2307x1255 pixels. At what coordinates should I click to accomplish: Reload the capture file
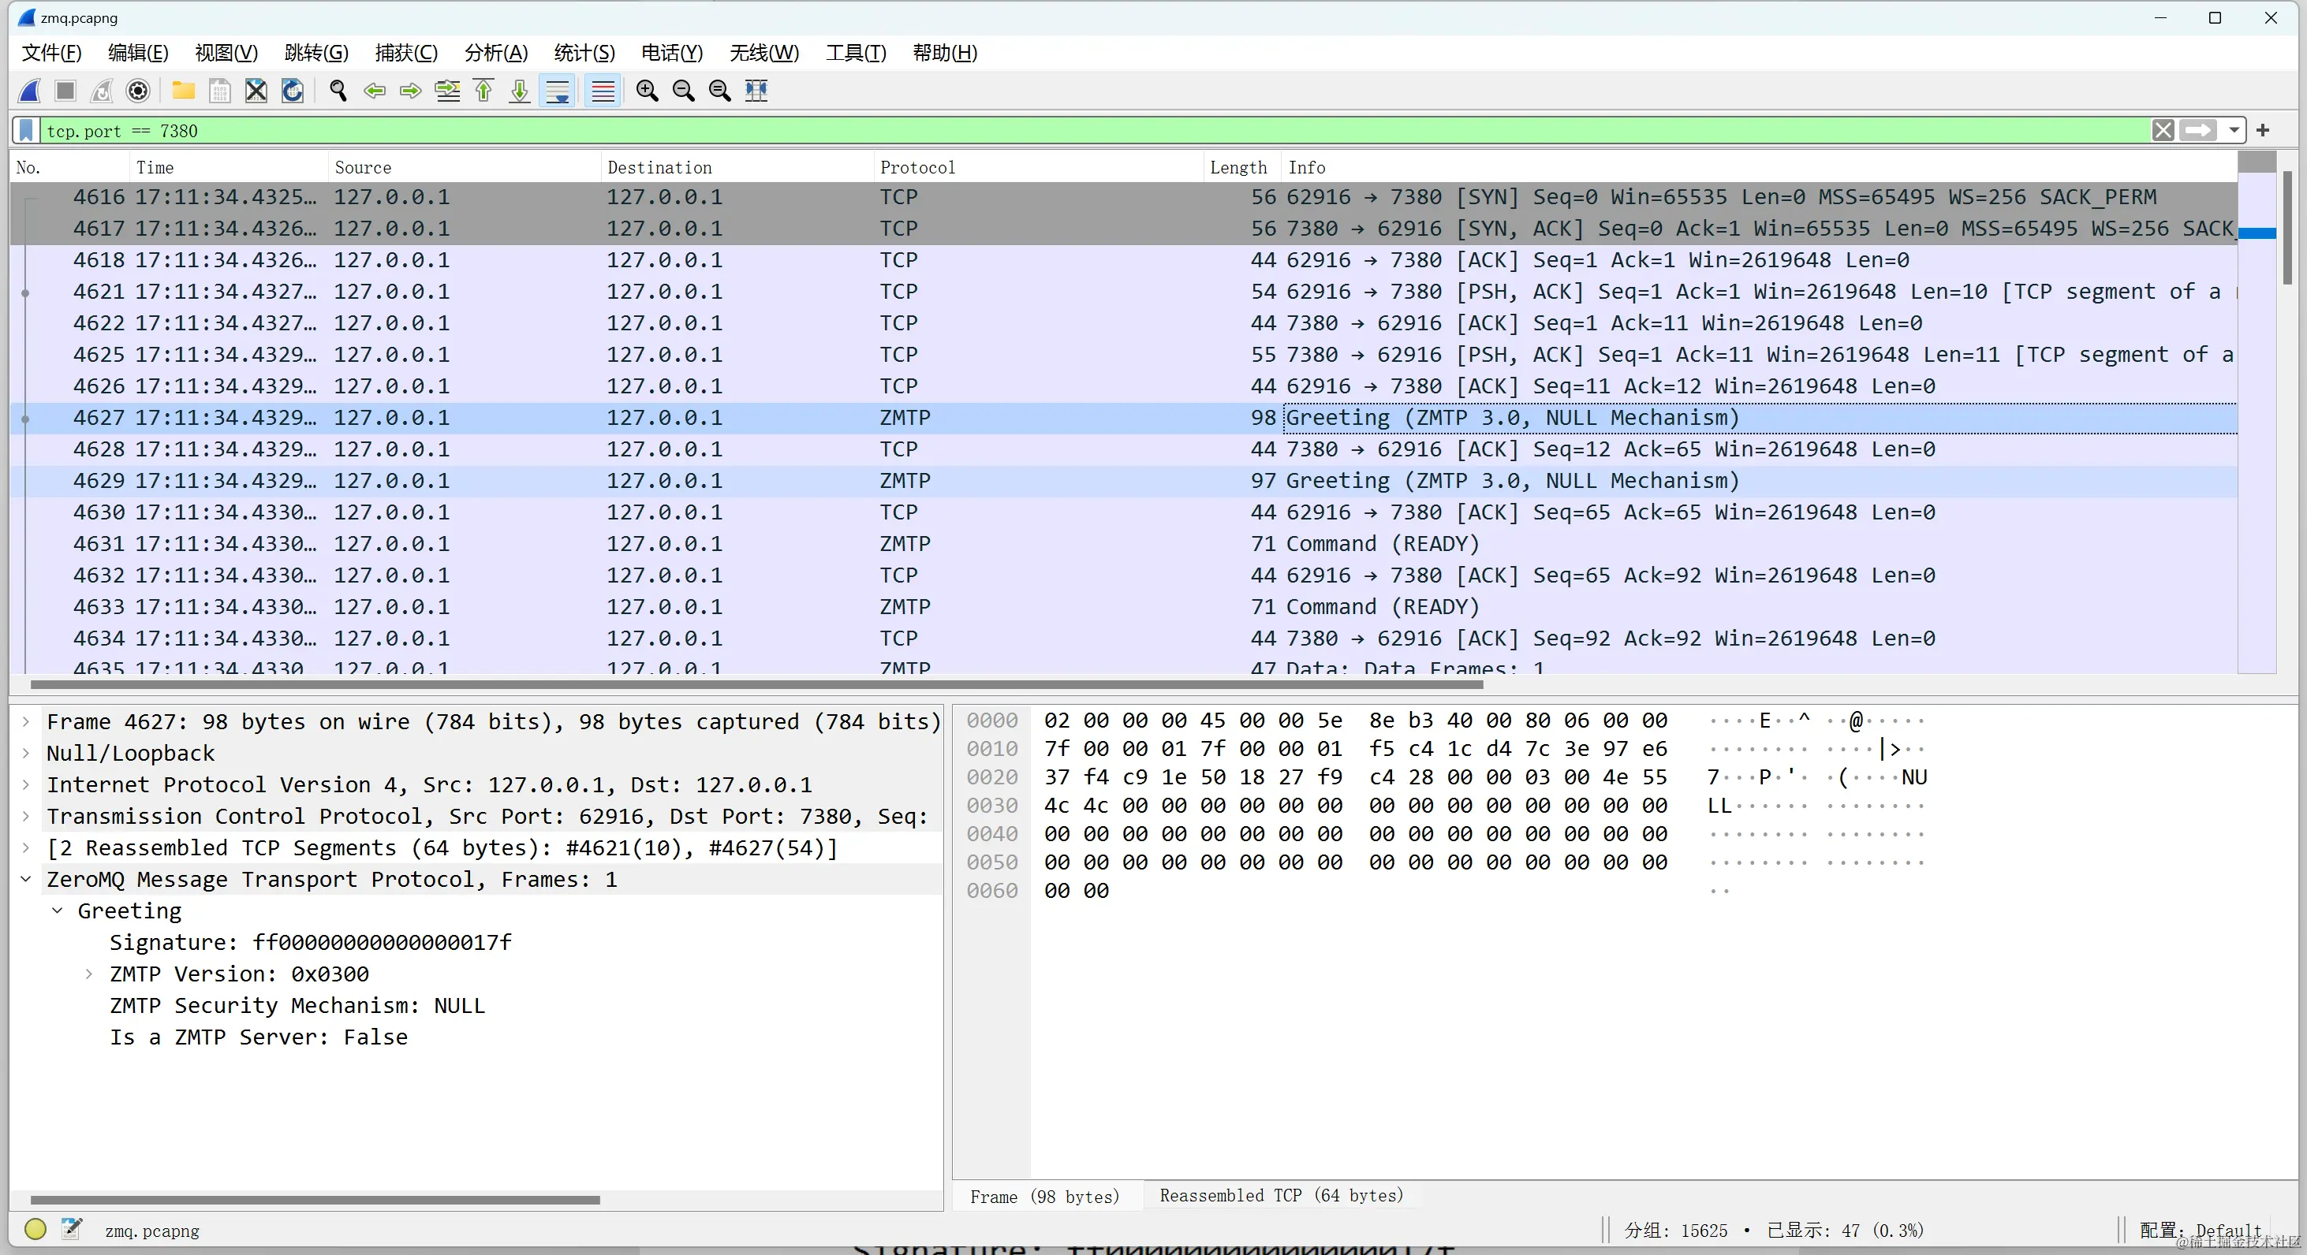pyautogui.click(x=292, y=91)
